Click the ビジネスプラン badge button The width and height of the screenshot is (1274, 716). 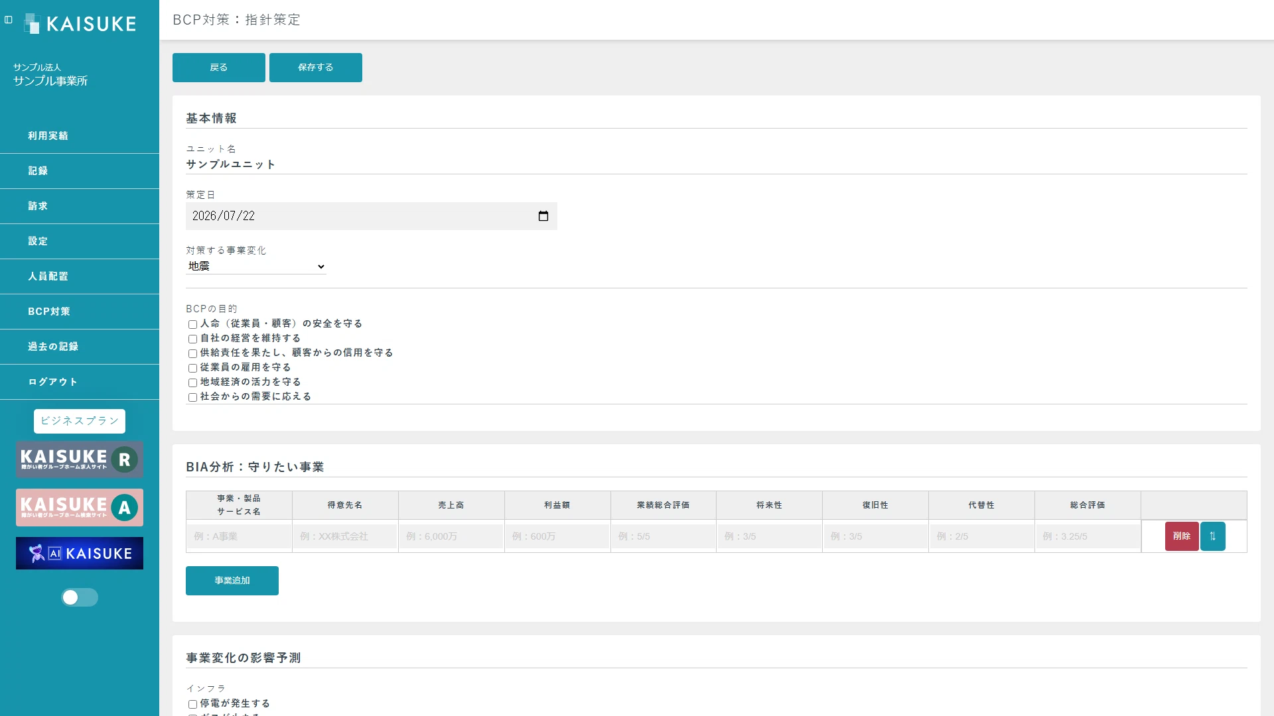coord(80,421)
